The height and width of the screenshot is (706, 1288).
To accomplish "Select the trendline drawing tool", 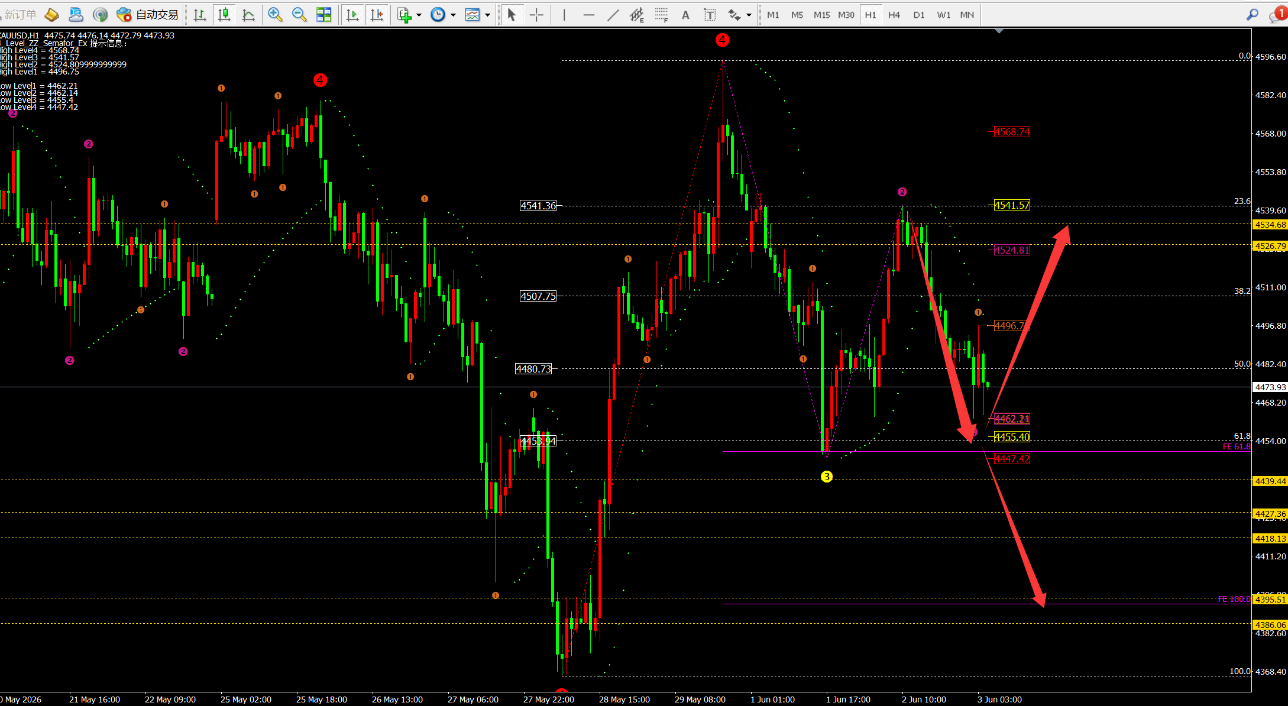I will pyautogui.click(x=613, y=15).
